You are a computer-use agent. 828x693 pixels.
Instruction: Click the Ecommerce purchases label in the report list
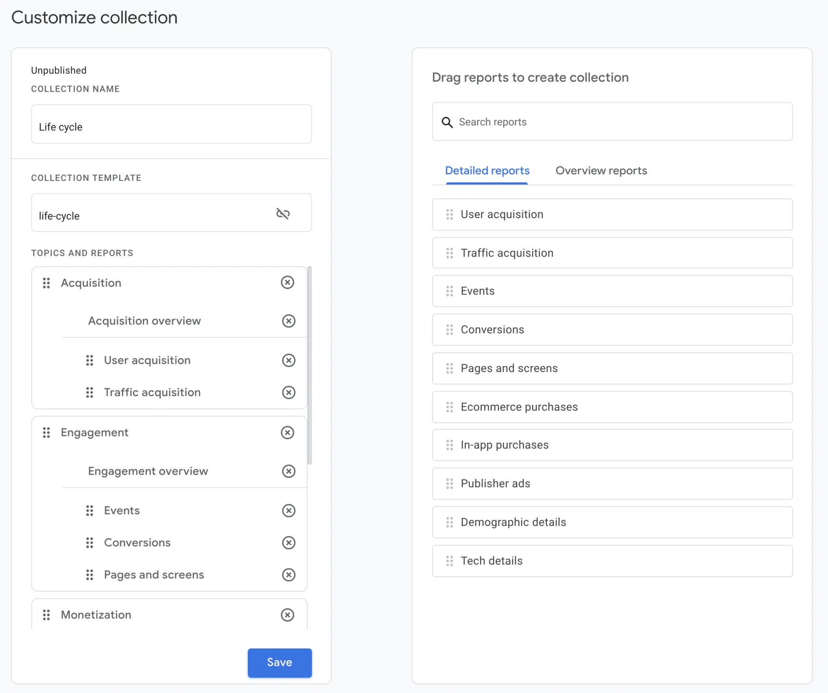tap(519, 407)
